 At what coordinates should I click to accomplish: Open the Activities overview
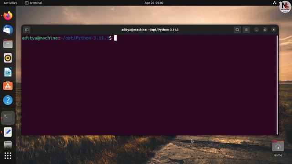click(x=10, y=3)
